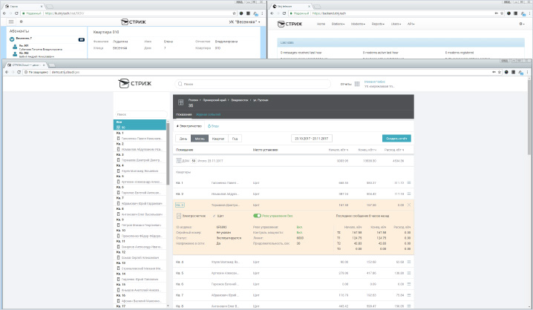
Task: Select Вода resource tab
Action: 214,126
